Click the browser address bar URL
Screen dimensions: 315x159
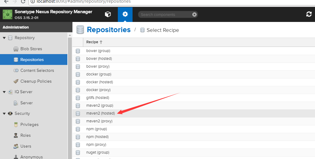[x=84, y=2]
